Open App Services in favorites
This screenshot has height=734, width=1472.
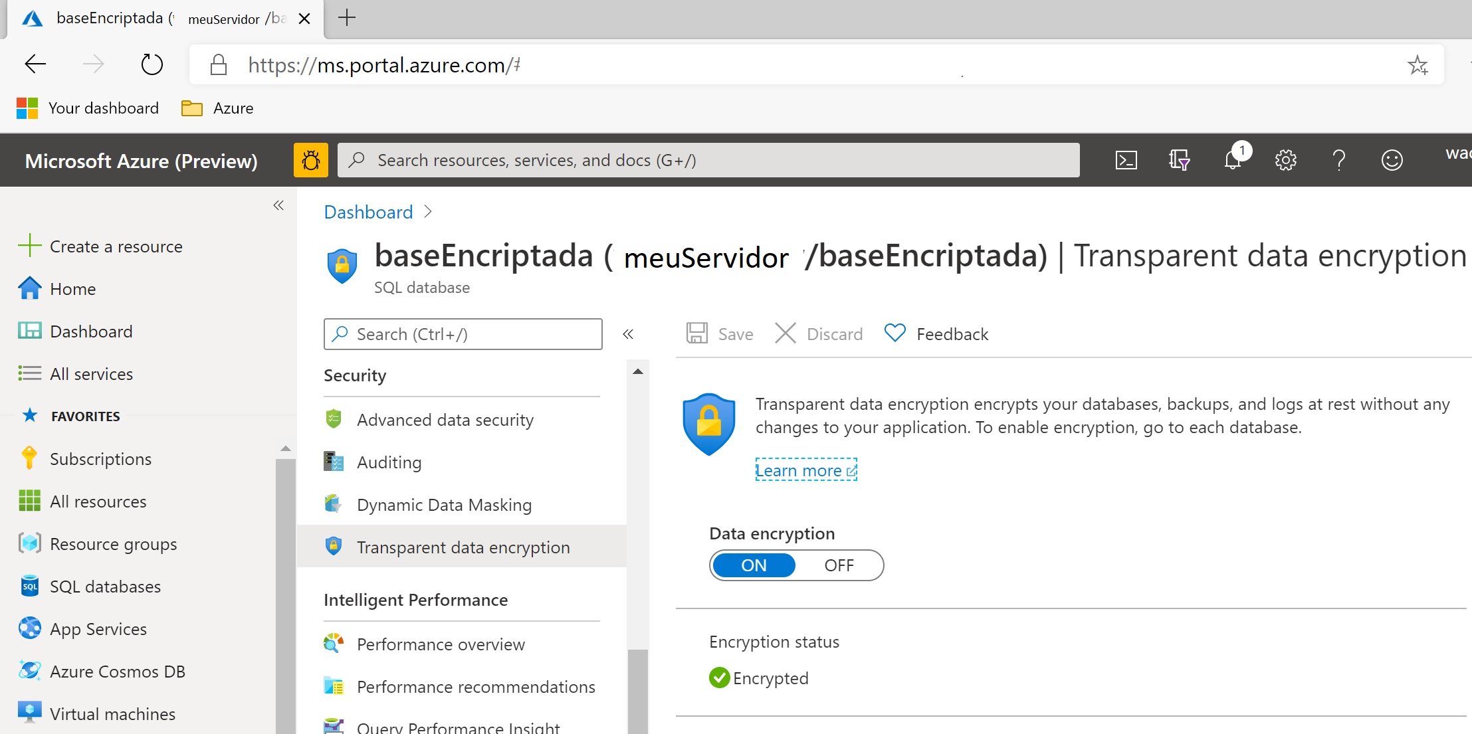coord(83,629)
